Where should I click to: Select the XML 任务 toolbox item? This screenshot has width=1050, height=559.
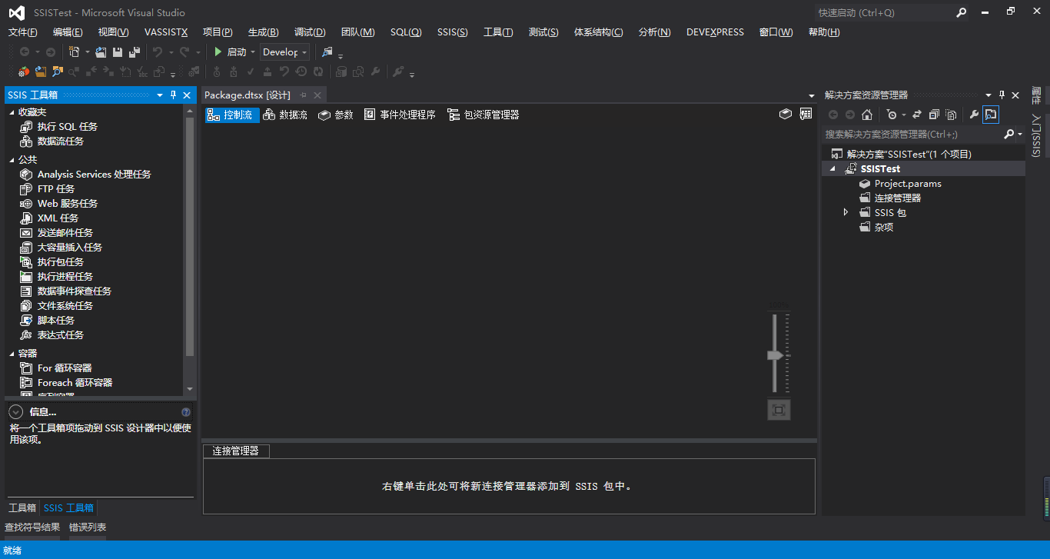pos(49,218)
